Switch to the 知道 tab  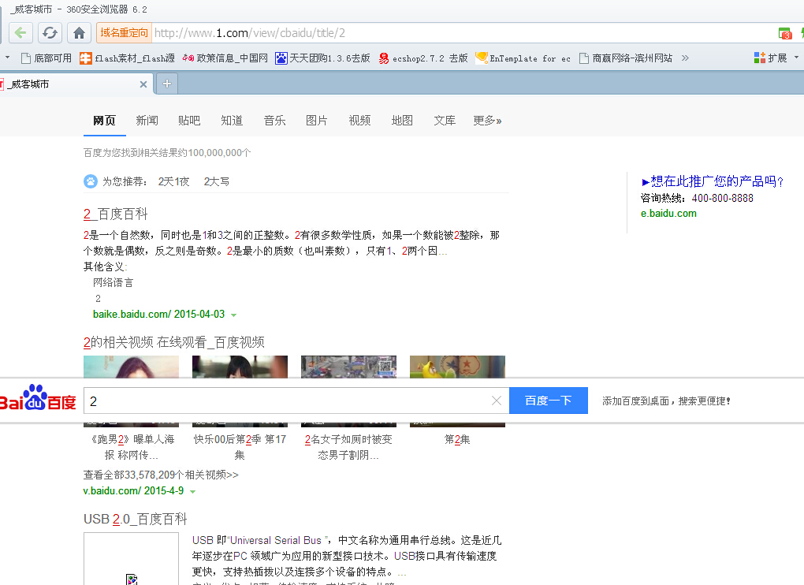(x=232, y=121)
